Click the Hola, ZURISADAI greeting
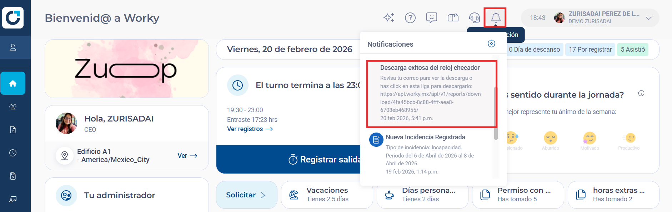 (x=119, y=119)
